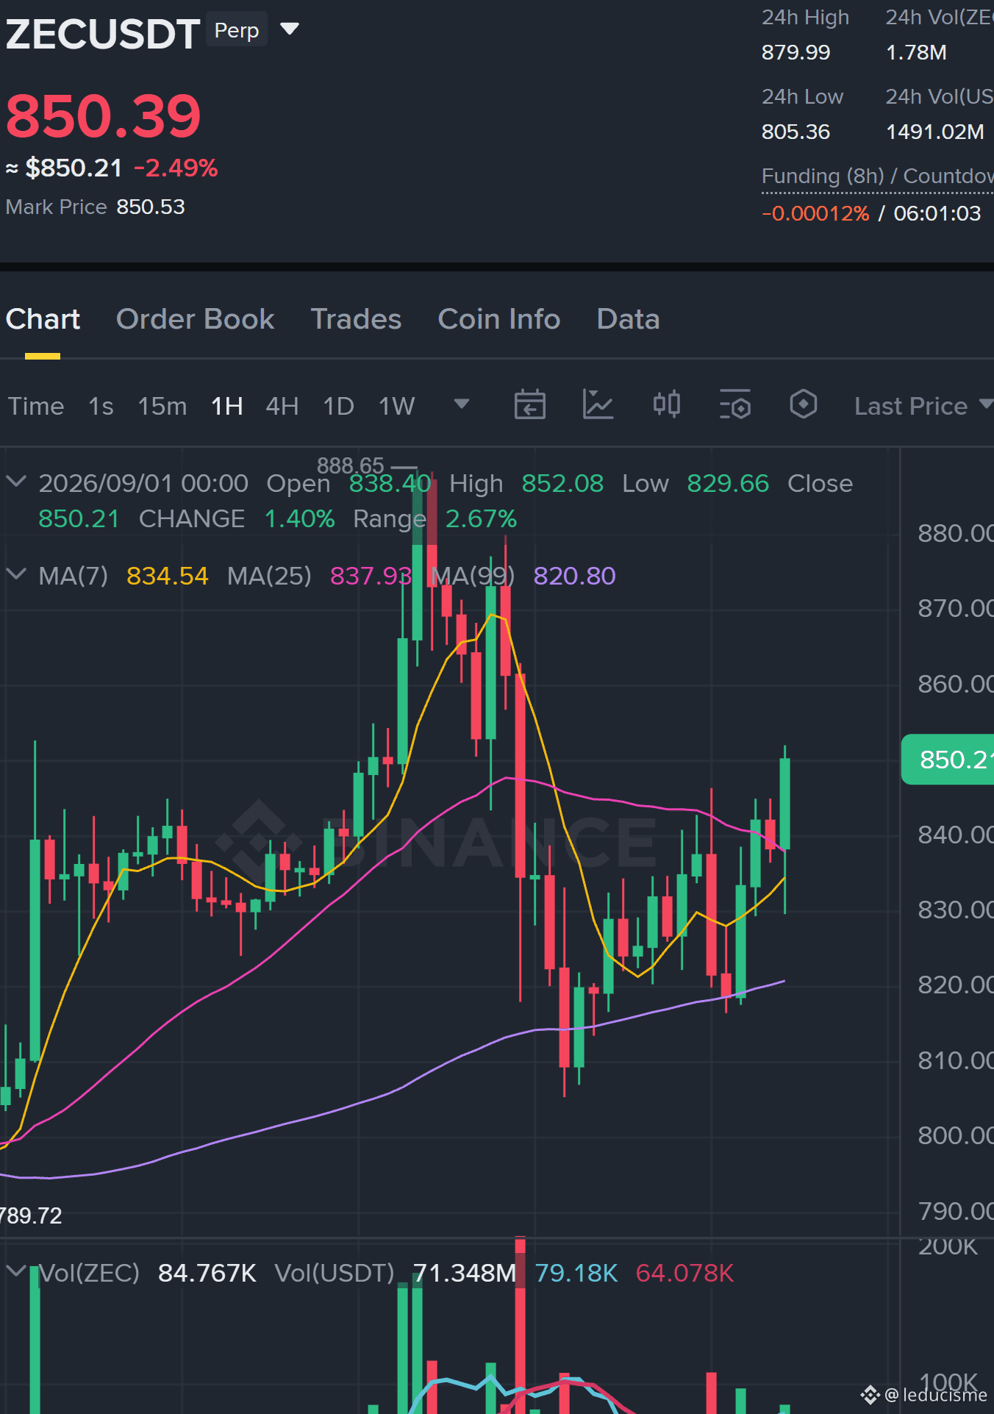Select the 1D chart interval
Screen dimensions: 994x1414
coord(339,406)
